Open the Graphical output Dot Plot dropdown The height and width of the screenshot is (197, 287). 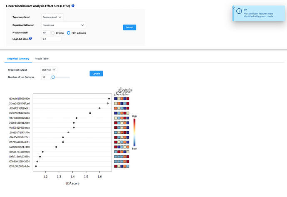coord(49,70)
